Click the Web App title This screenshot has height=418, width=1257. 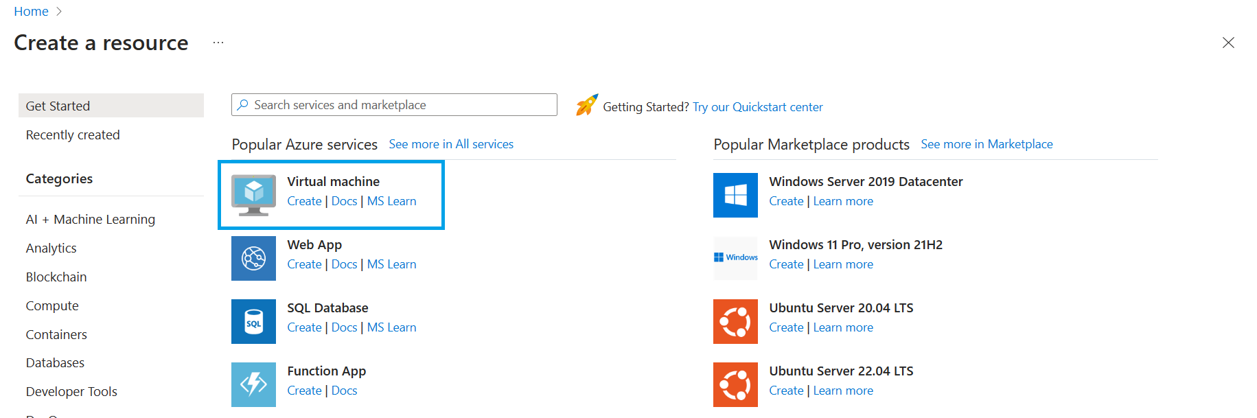(314, 245)
